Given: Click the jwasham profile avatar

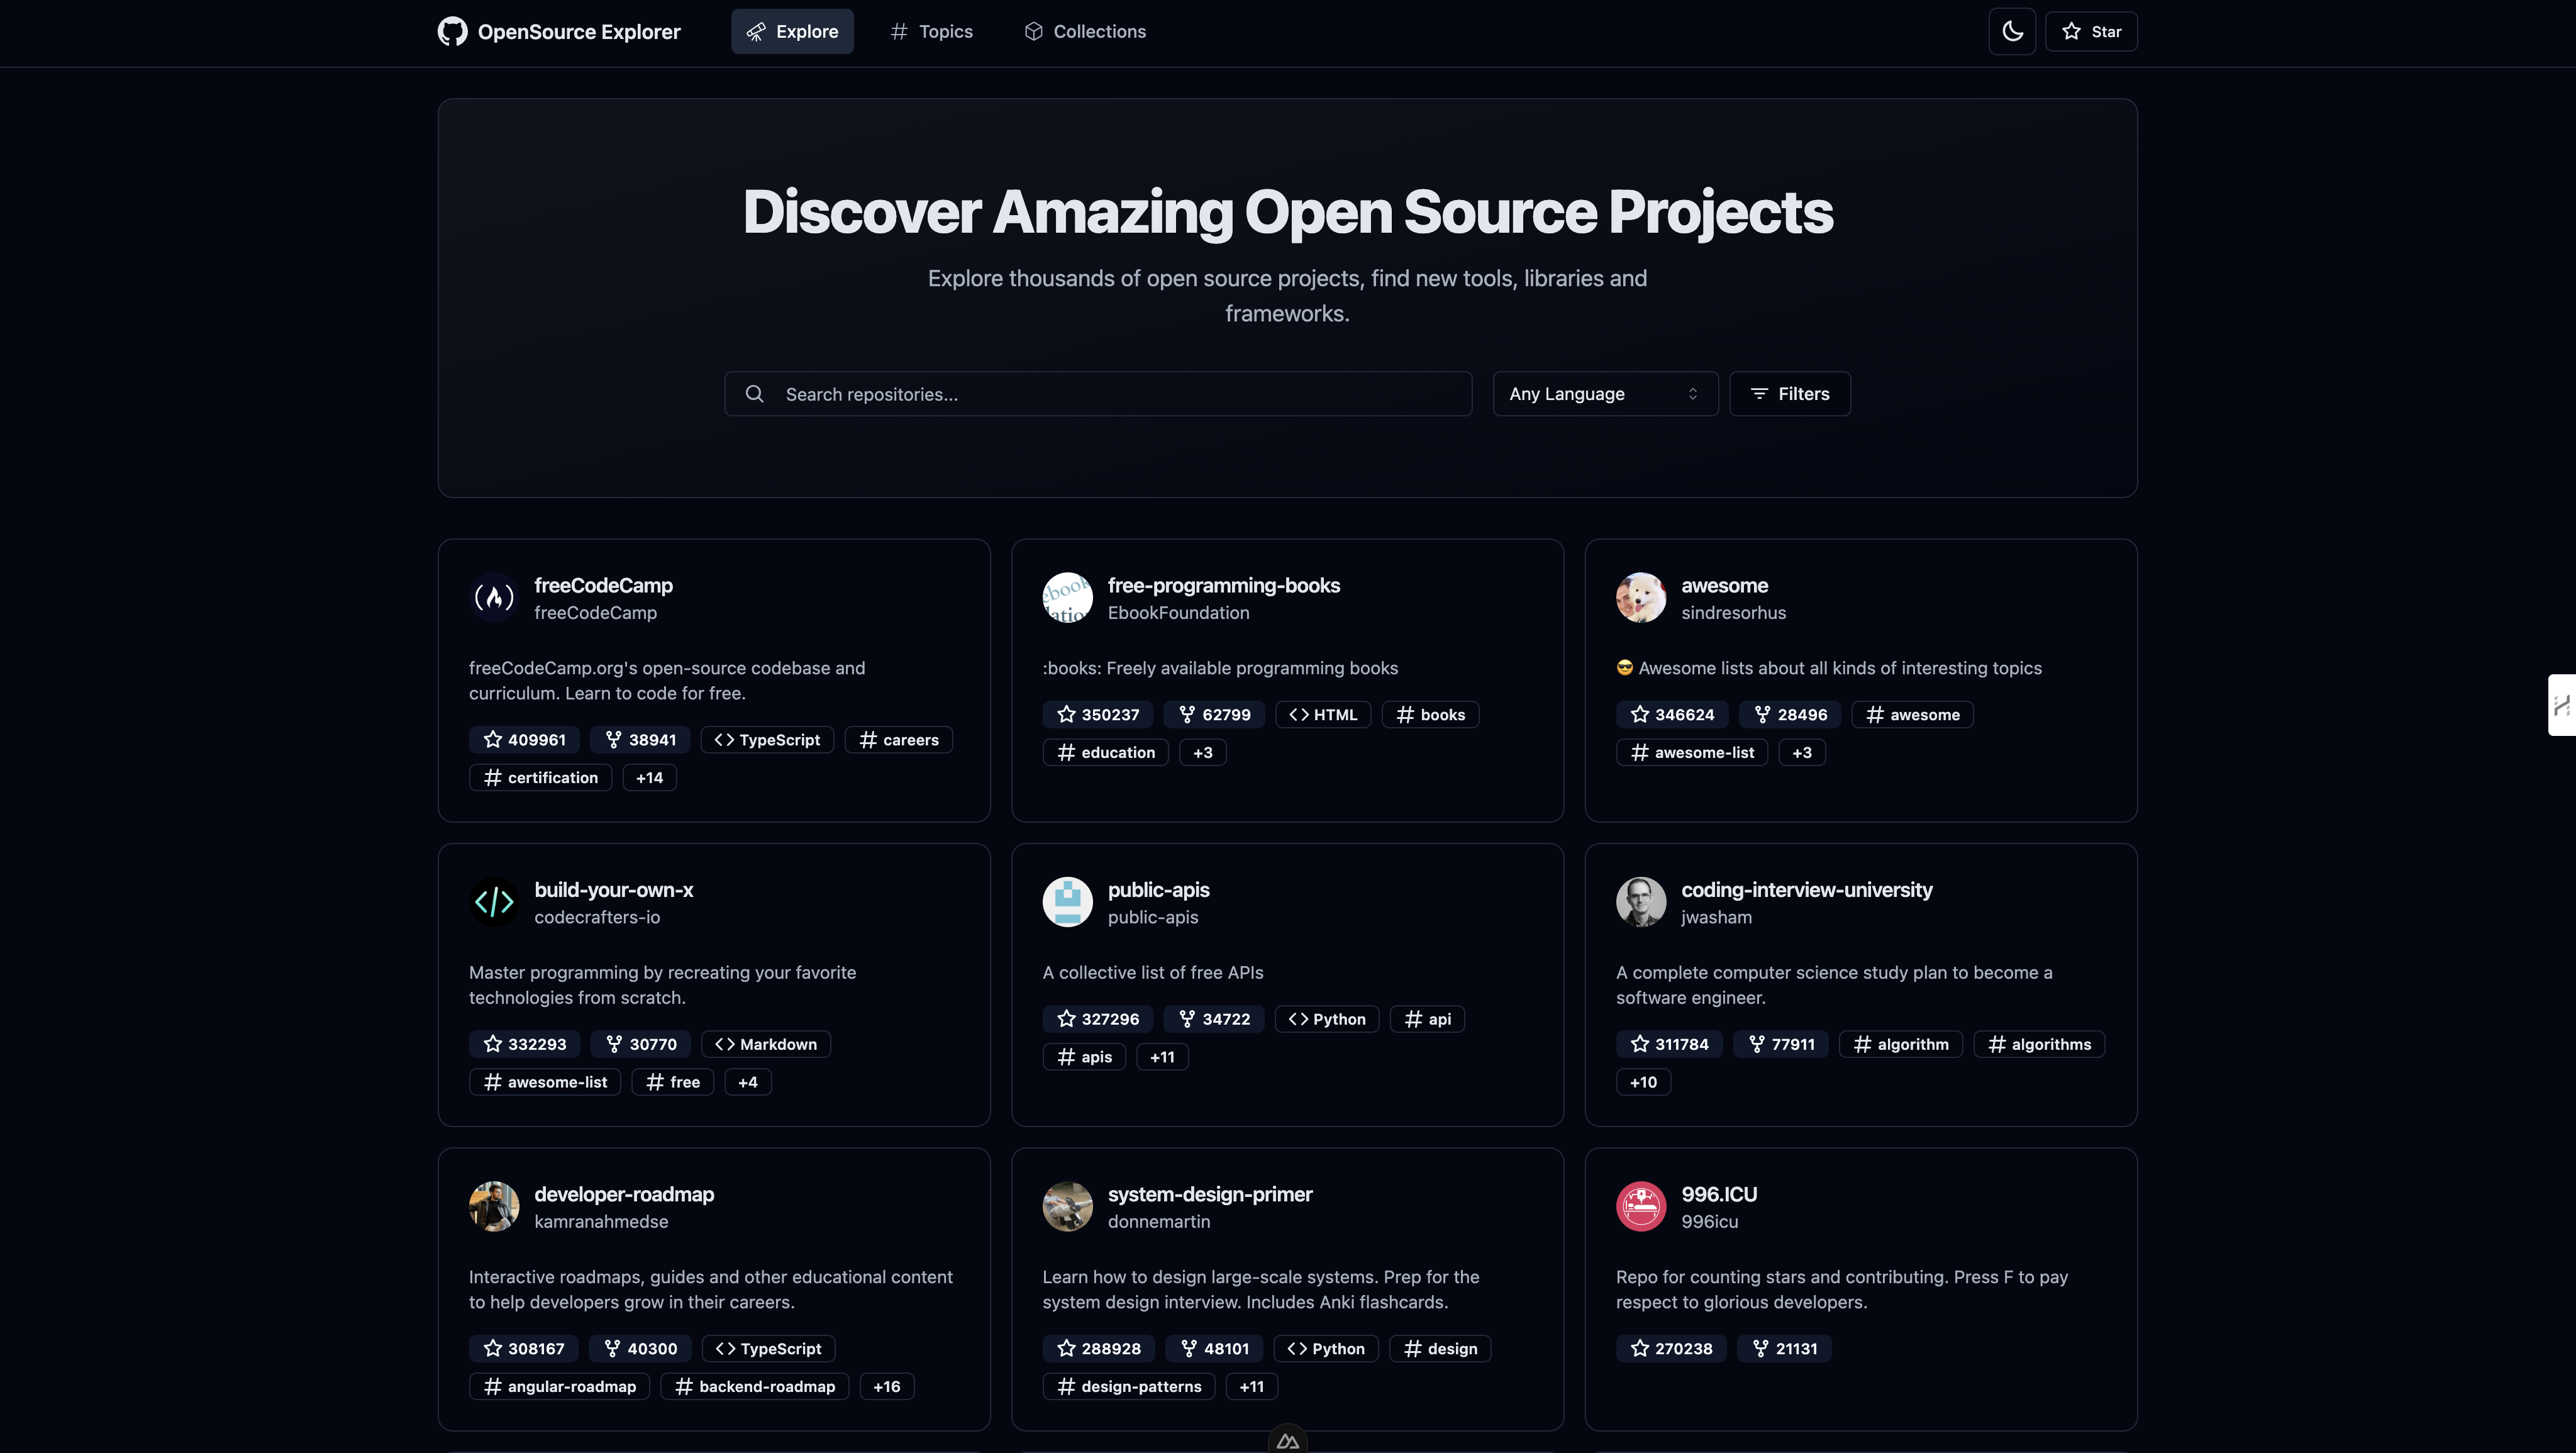Looking at the screenshot, I should pos(1641,902).
